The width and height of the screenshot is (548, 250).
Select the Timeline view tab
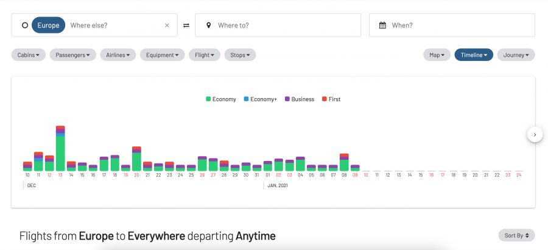tap(473, 55)
